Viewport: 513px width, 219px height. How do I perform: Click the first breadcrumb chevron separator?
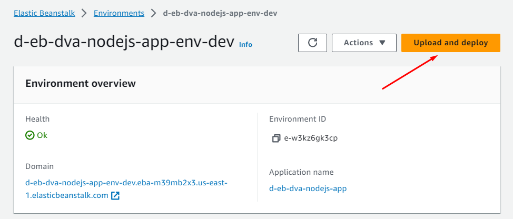click(83, 13)
